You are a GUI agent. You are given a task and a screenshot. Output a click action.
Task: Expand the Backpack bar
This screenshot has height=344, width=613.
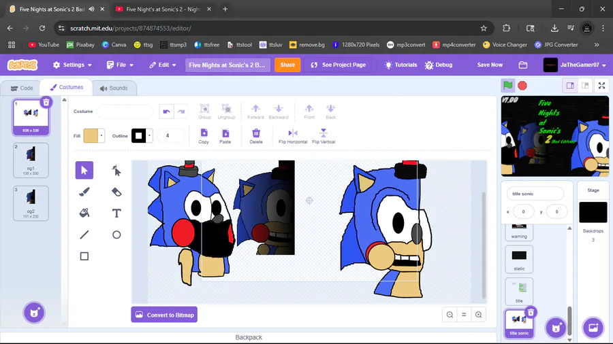(249, 337)
